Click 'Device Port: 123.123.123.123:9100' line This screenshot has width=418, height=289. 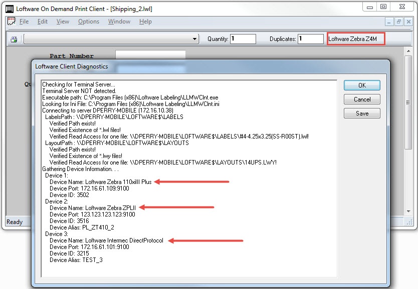92,214
